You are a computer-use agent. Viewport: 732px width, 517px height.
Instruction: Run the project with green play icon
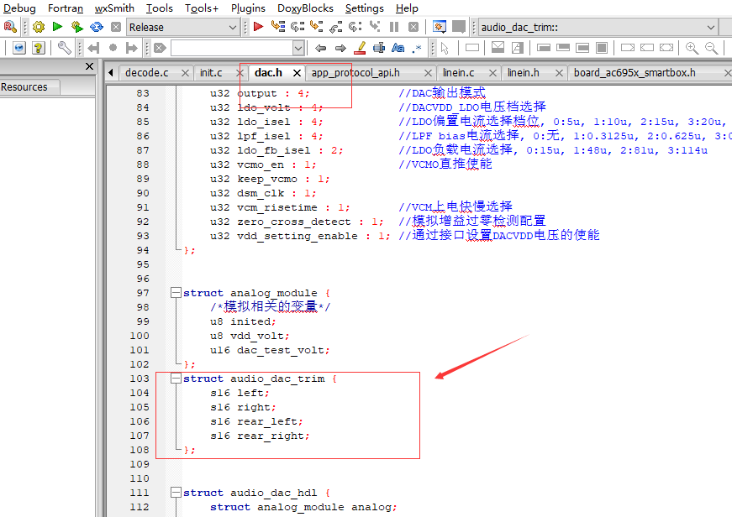coord(57,27)
